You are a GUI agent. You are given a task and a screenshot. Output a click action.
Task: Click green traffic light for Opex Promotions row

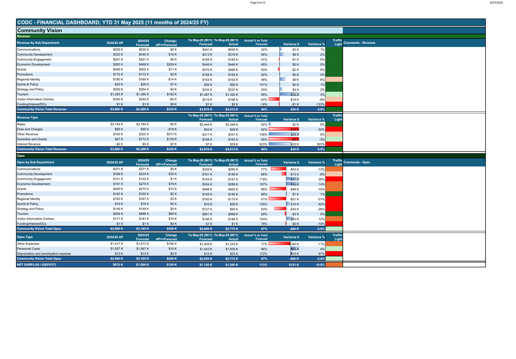coord(334,194)
